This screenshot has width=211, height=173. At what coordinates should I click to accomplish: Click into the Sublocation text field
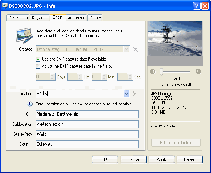pos(87,124)
